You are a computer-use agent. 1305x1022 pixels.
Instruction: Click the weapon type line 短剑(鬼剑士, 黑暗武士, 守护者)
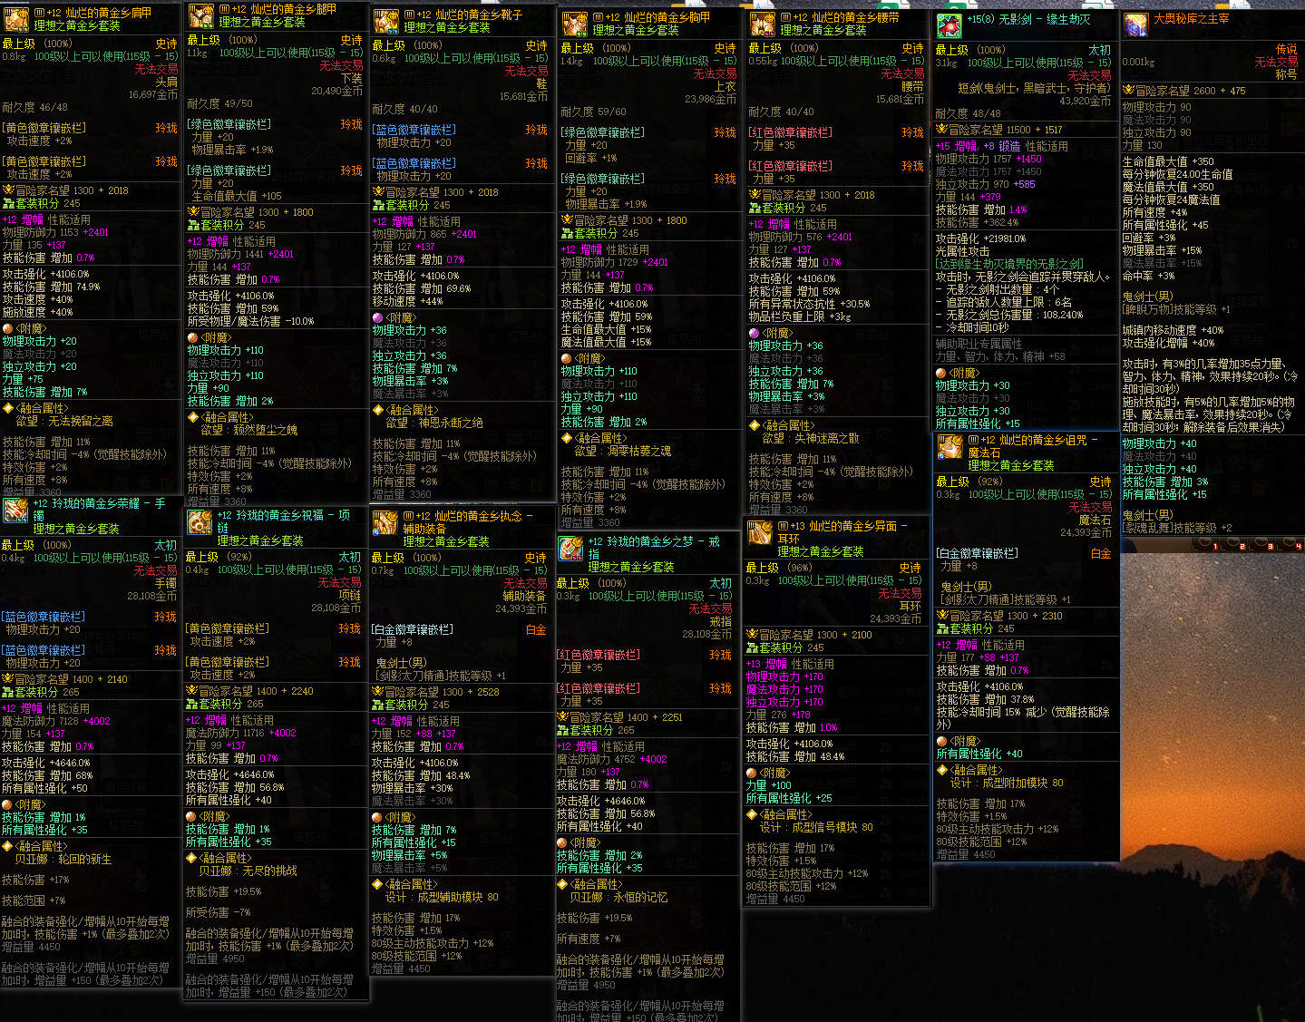tap(1034, 88)
